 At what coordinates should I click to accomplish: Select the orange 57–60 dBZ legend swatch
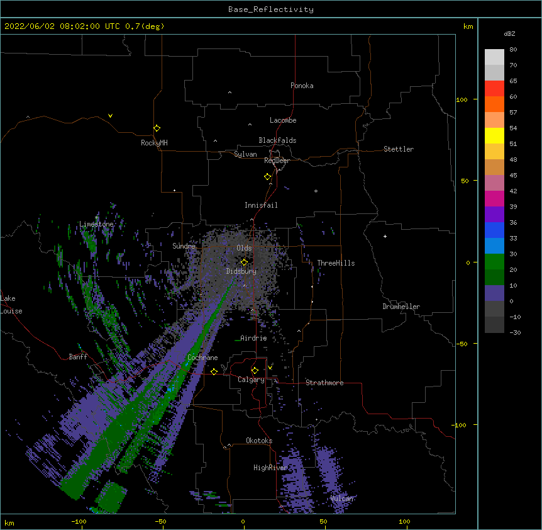coord(494,104)
